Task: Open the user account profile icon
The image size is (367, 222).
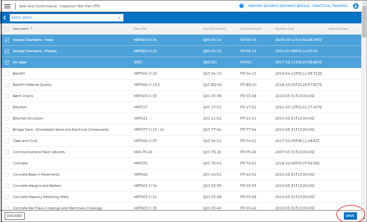Action: (x=356, y=6)
